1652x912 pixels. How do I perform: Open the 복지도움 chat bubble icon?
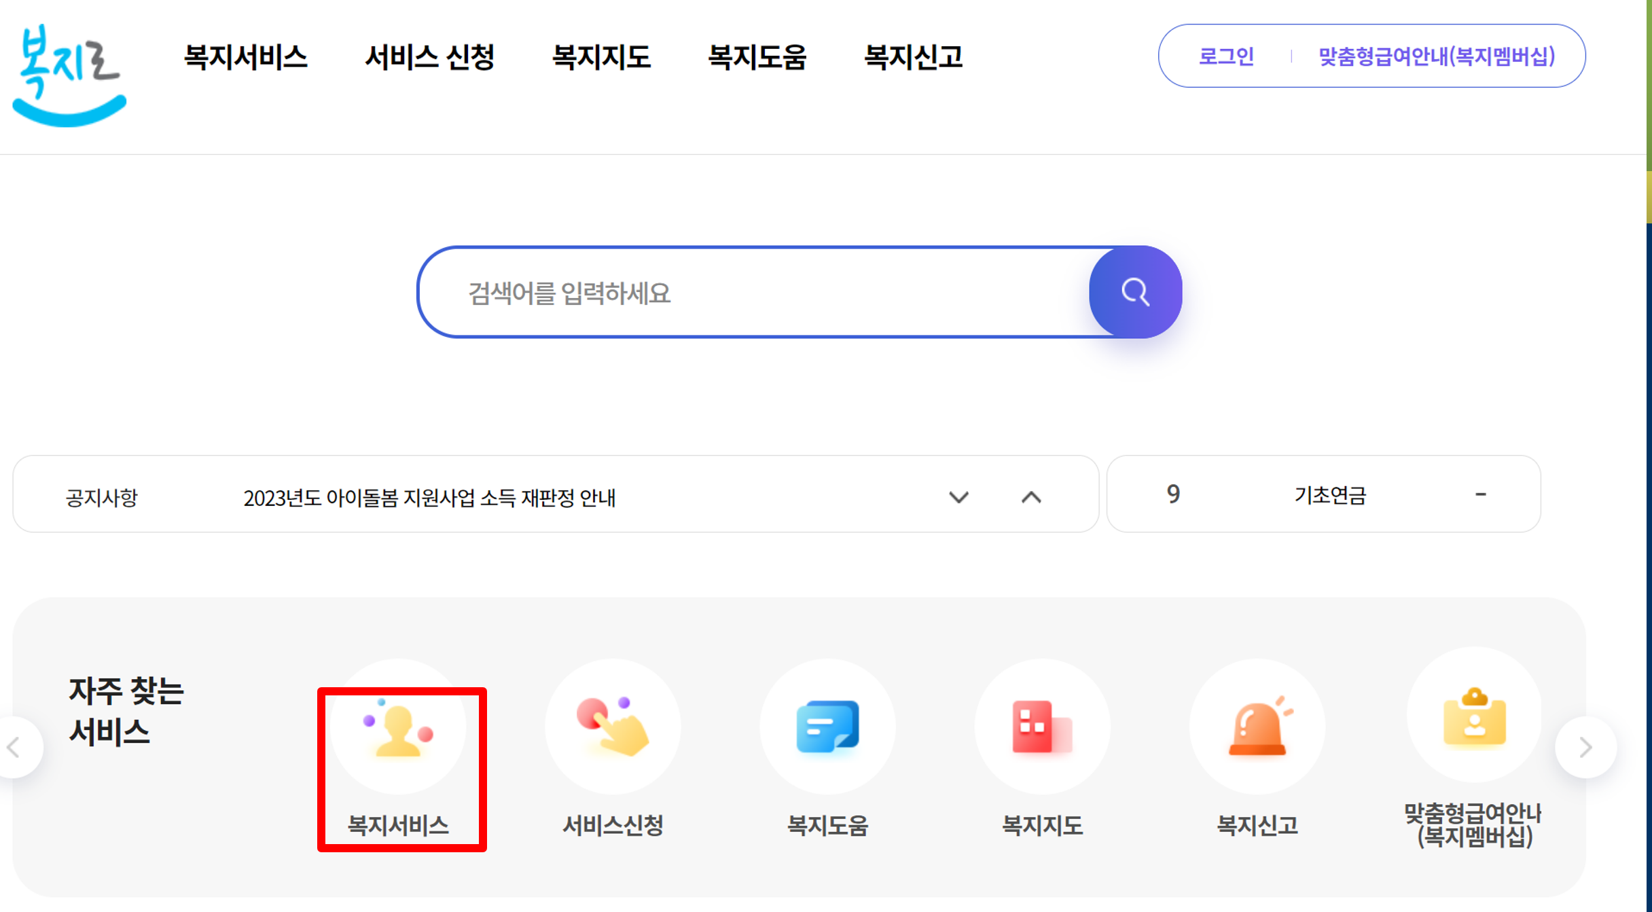click(x=827, y=727)
